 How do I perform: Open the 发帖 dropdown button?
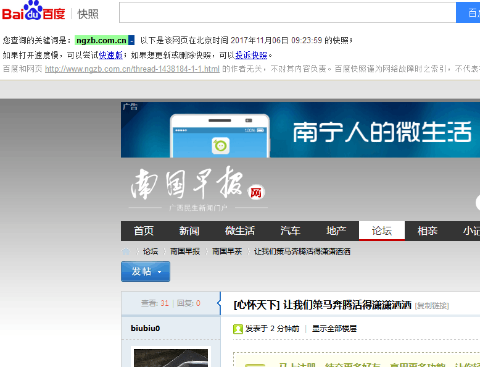coord(146,271)
